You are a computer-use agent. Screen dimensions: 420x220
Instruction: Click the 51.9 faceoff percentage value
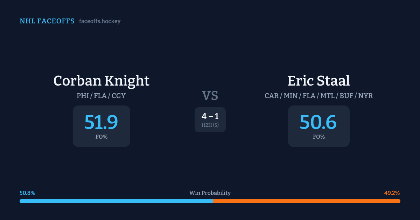pyautogui.click(x=101, y=122)
